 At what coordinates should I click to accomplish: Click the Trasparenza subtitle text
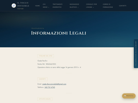click(x=38, y=28)
